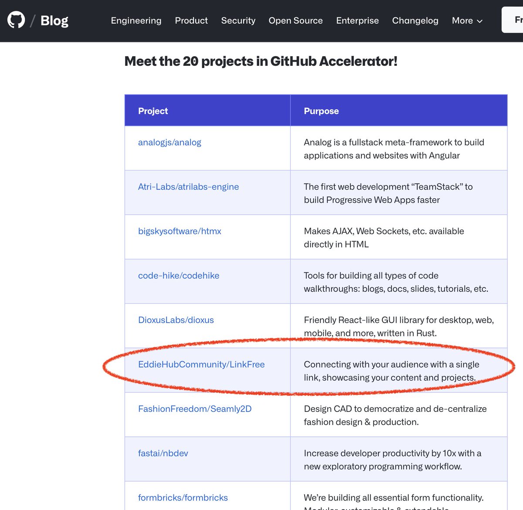The image size is (523, 510).
Task: Click the Project column header
Action: pyautogui.click(x=153, y=111)
